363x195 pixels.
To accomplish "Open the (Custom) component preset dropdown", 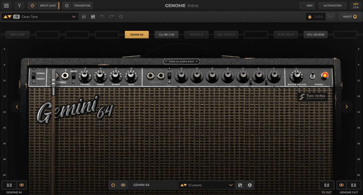I will (x=207, y=185).
